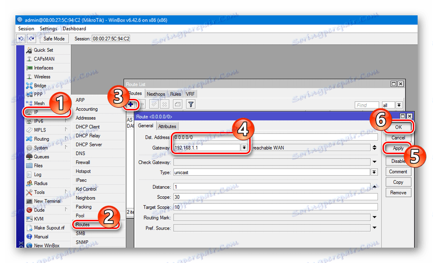Select Accounting in IP submenu

click(98, 109)
